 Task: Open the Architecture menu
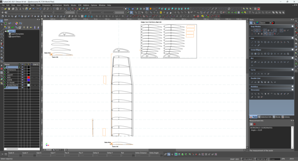(57, 5)
